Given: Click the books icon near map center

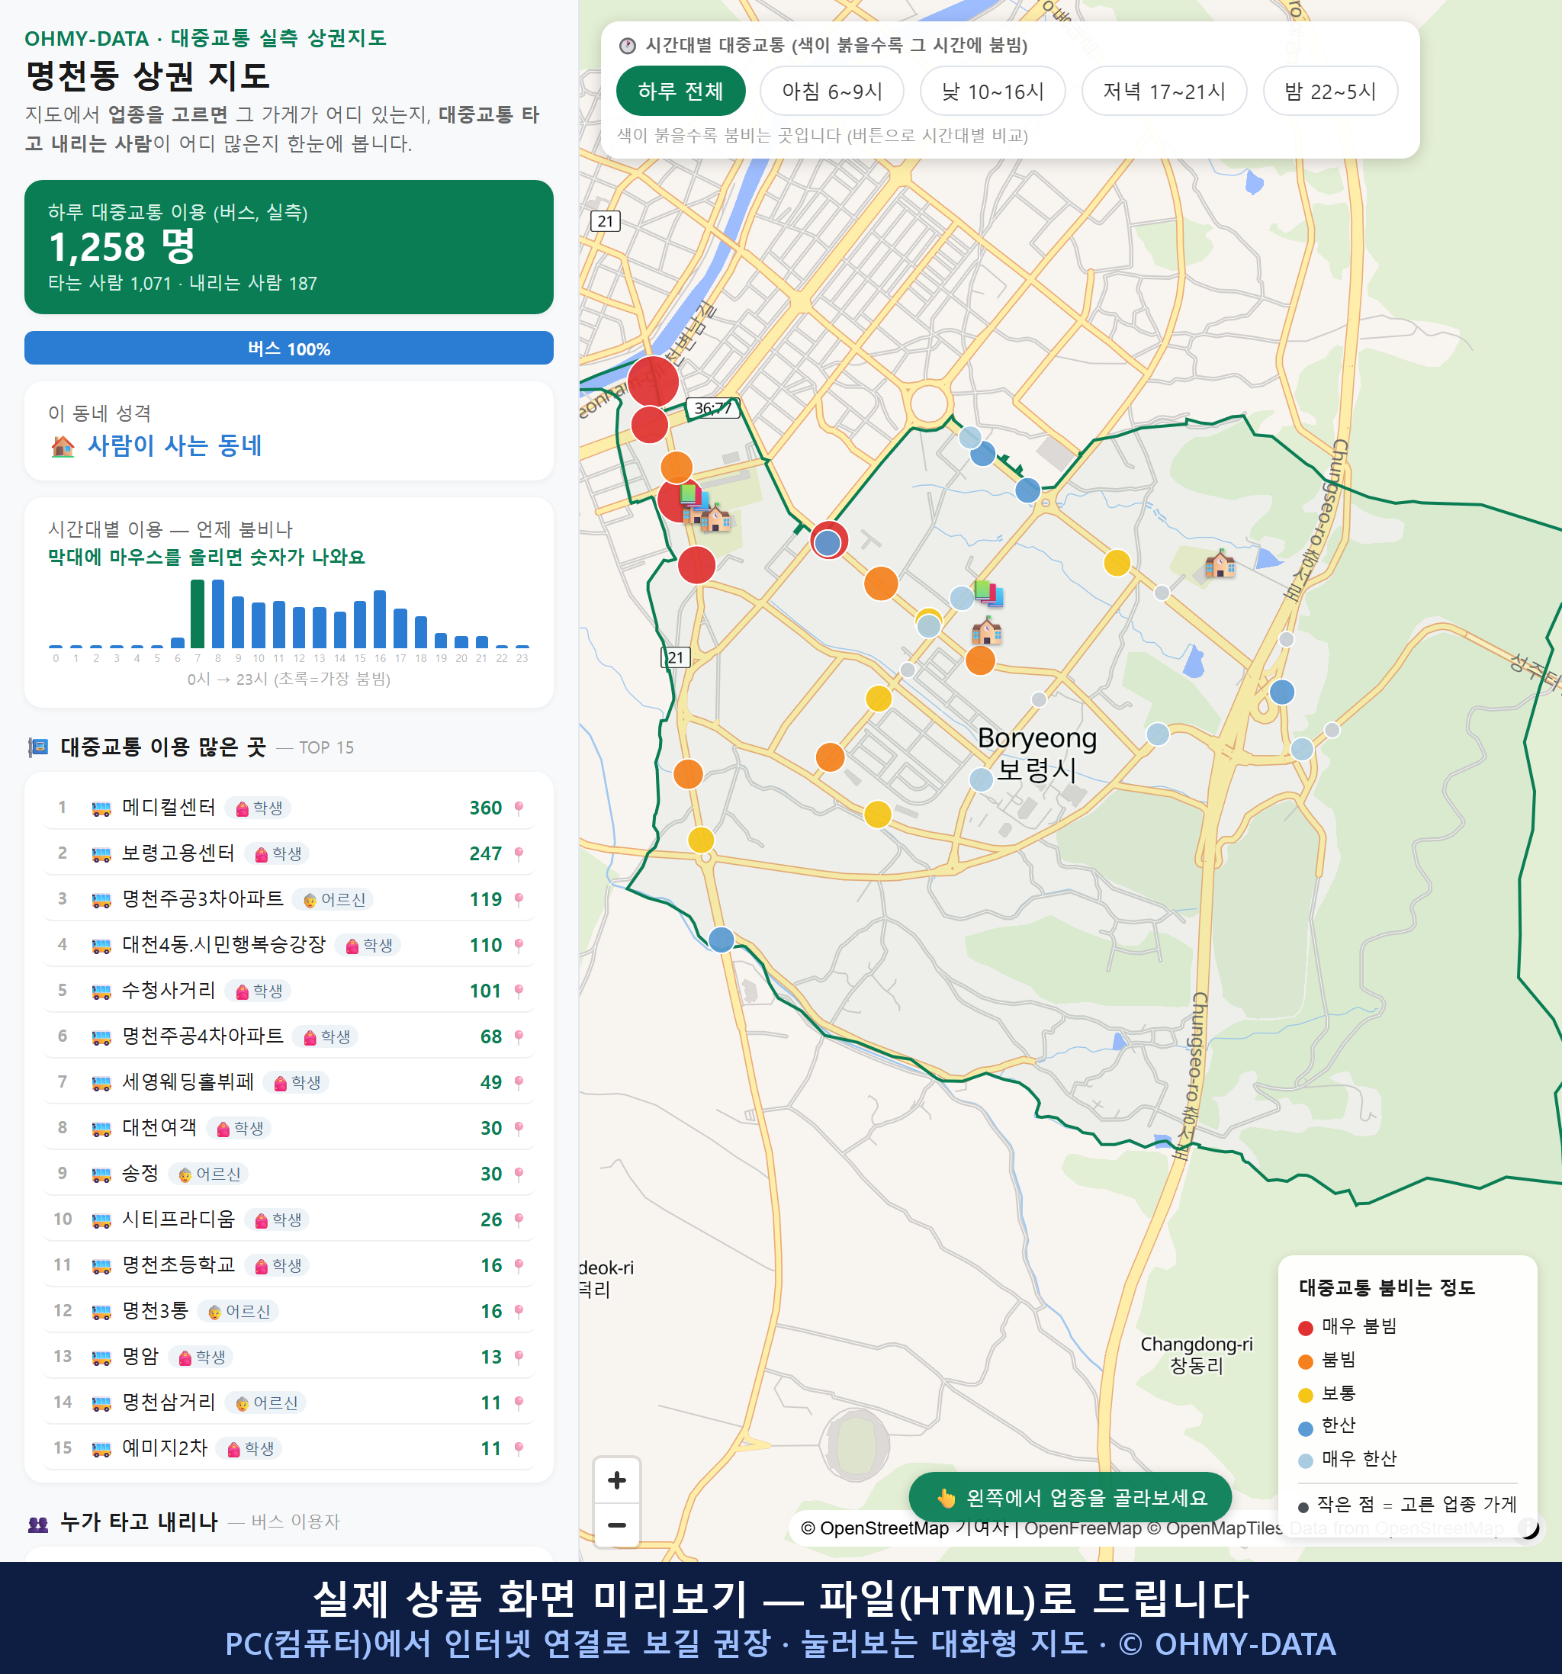Looking at the screenshot, I should point(988,593).
